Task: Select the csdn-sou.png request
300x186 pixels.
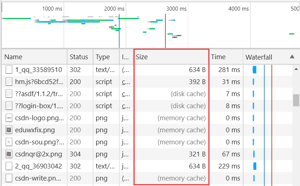Action: [x=39, y=142]
